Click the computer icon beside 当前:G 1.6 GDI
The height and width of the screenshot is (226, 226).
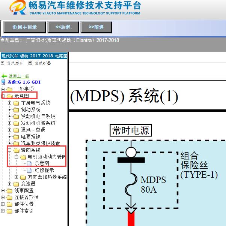coord(3,82)
